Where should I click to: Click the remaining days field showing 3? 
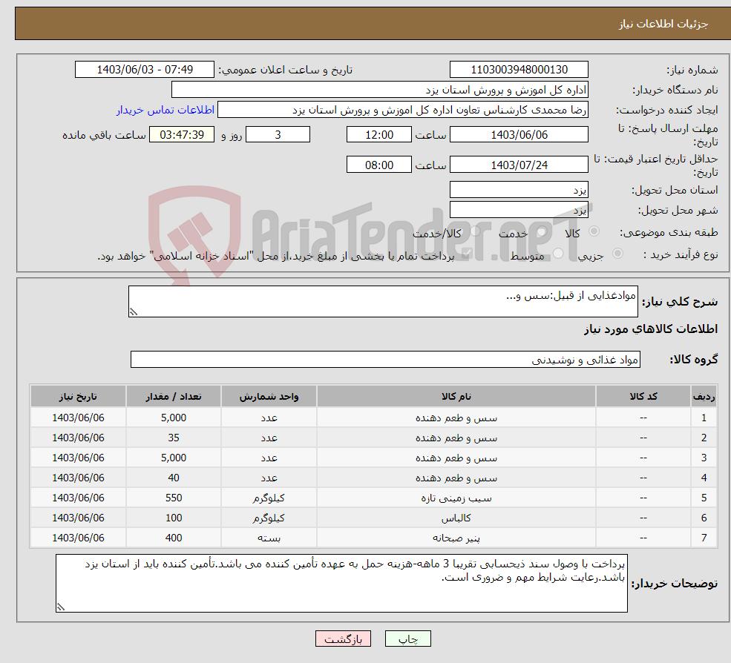click(x=278, y=135)
